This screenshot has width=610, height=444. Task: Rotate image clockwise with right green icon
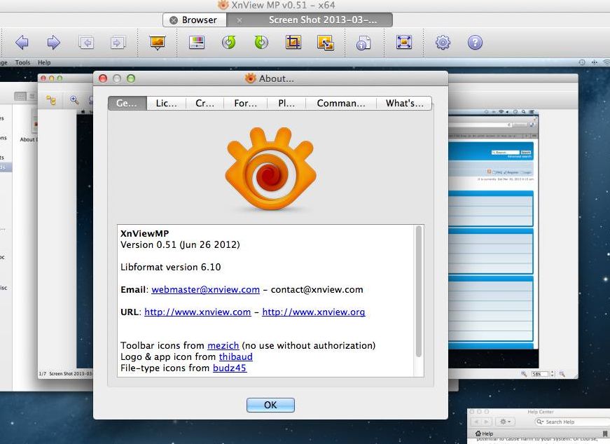pos(261,42)
